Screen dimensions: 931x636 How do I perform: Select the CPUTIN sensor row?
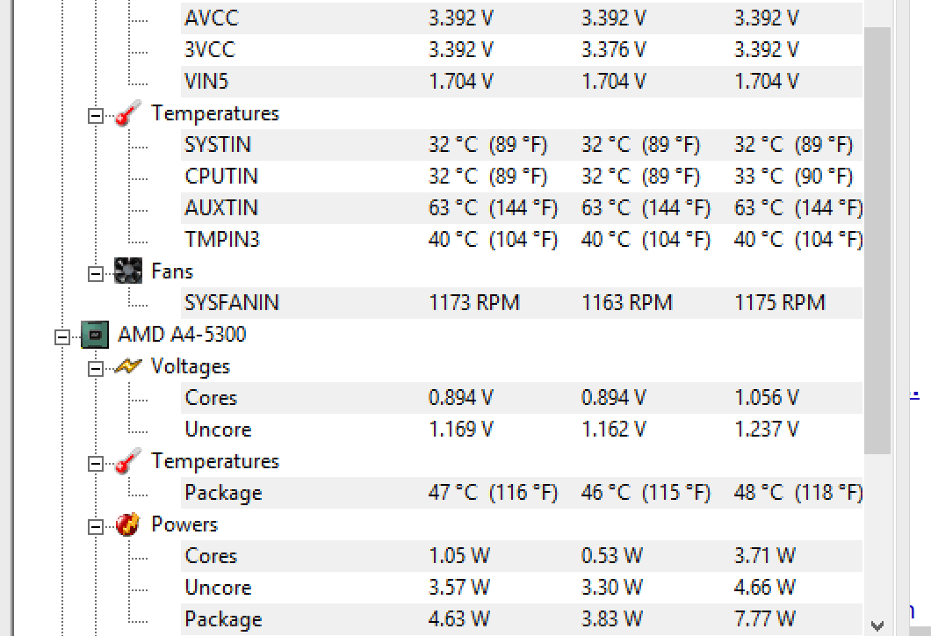click(x=522, y=177)
